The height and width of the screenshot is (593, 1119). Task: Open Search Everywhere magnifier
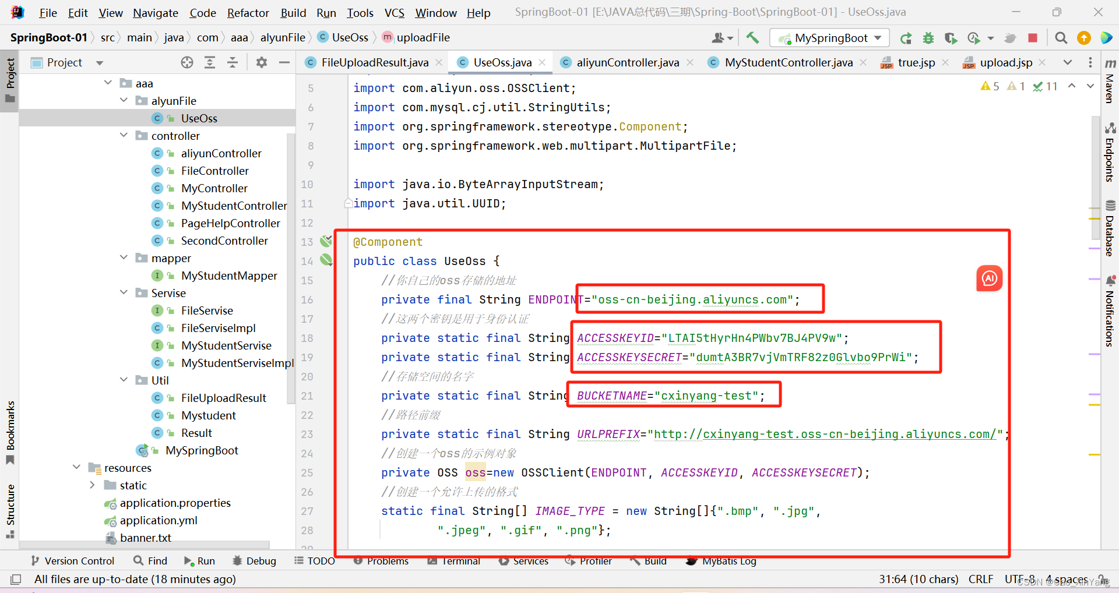[x=1061, y=38]
